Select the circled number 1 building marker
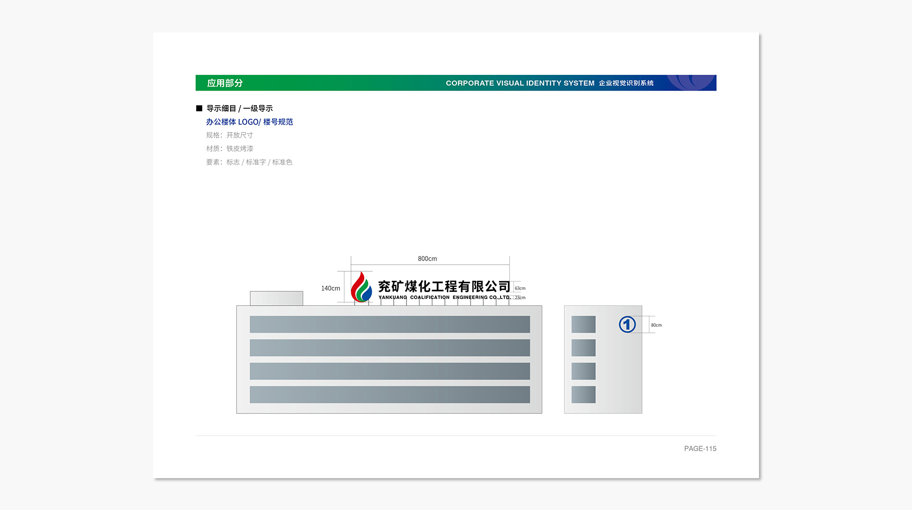This screenshot has height=510, width=912. (627, 324)
